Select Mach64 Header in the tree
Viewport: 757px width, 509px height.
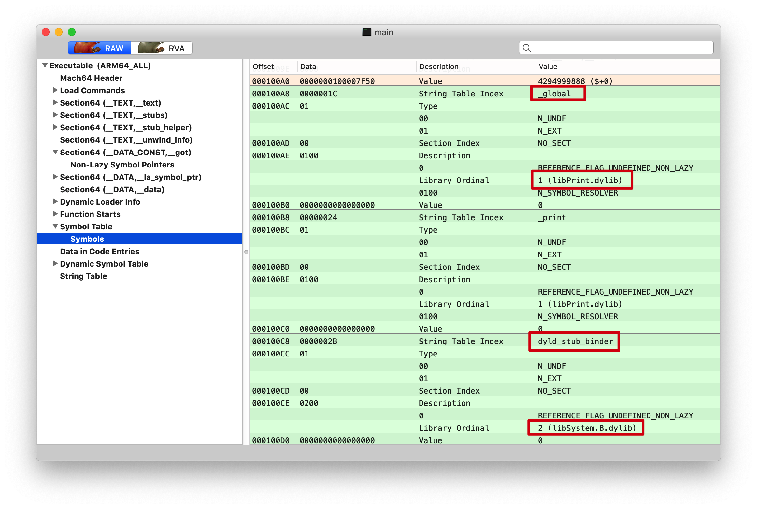[91, 78]
